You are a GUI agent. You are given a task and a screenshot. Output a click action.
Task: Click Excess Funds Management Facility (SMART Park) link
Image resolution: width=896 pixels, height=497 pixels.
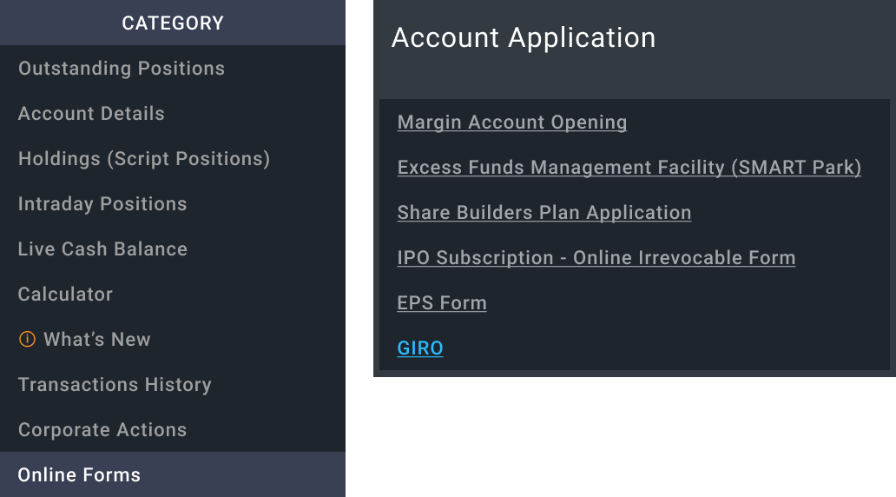pos(629,168)
